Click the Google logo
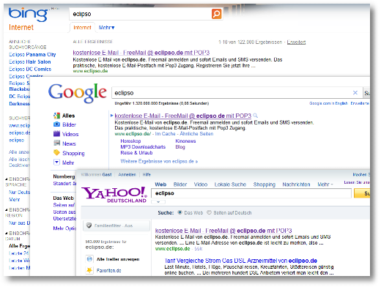This screenshot has height=287, width=381. tap(78, 93)
